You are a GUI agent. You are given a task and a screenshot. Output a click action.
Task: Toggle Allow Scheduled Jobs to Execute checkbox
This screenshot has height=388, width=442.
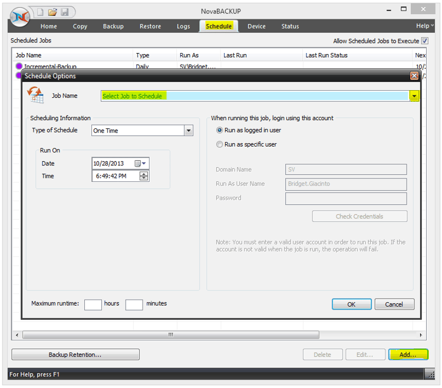pyautogui.click(x=424, y=41)
